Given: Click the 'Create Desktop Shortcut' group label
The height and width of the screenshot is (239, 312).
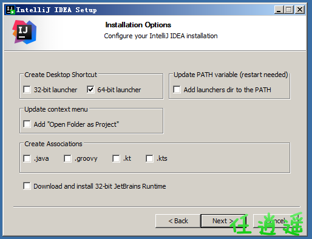Looking at the screenshot, I should click(x=61, y=75).
